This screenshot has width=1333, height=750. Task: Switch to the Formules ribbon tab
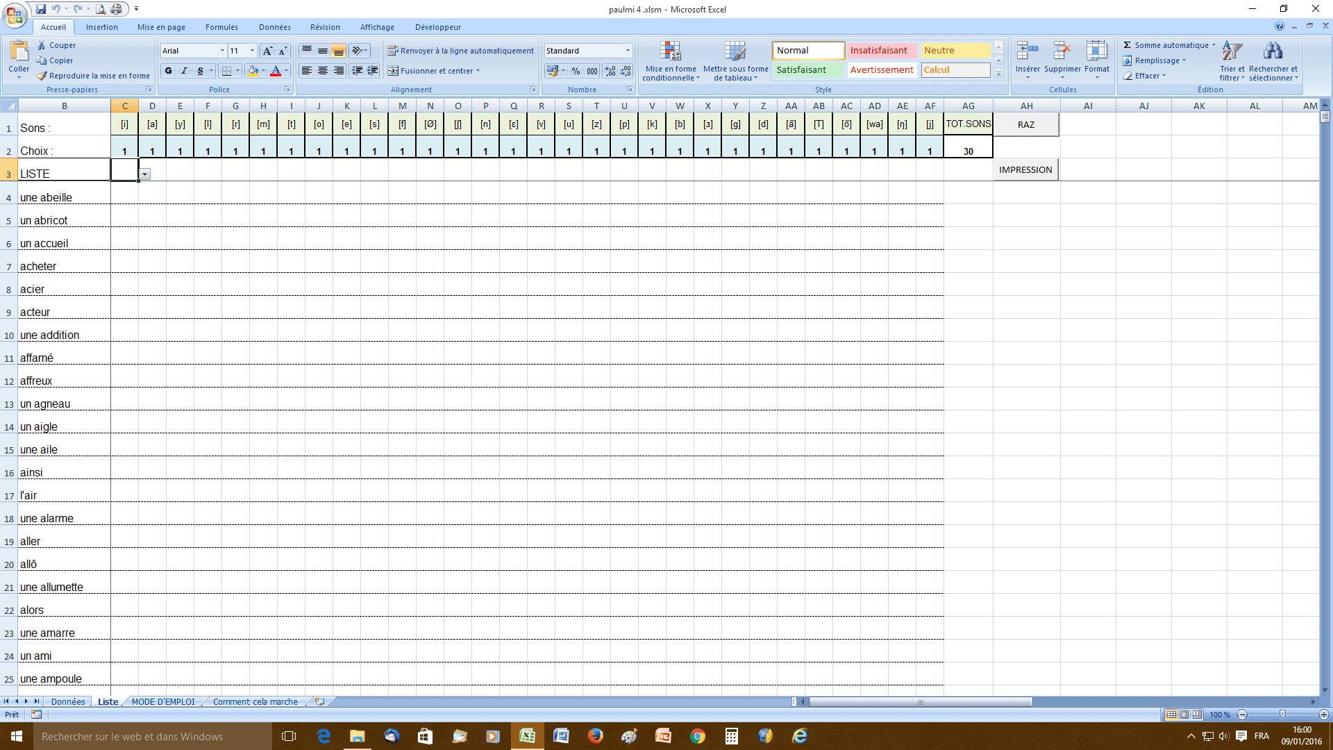click(221, 27)
